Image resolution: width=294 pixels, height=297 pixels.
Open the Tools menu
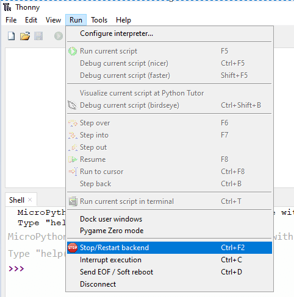pyautogui.click(x=99, y=20)
